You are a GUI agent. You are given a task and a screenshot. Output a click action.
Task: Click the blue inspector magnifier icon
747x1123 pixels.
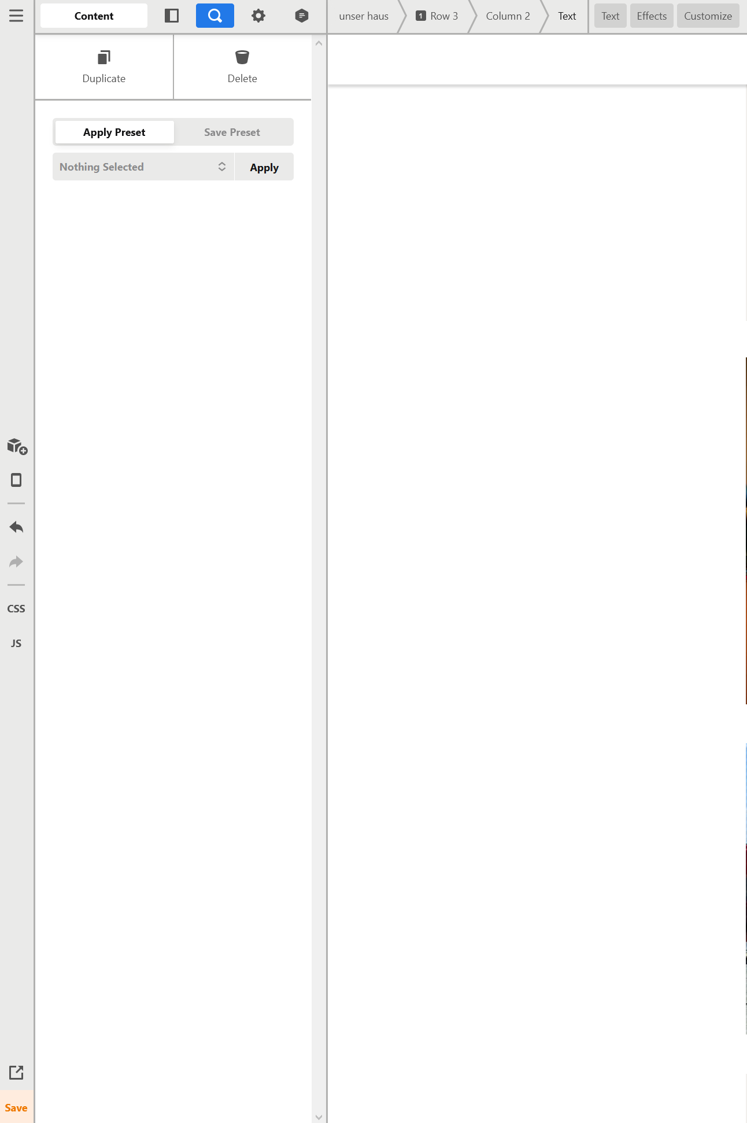point(215,16)
